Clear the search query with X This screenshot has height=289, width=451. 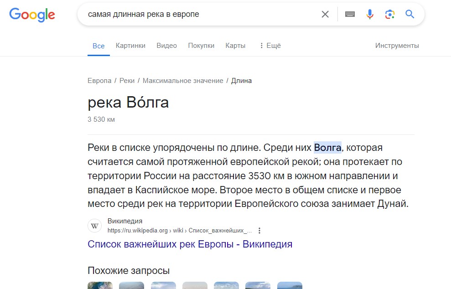325,14
